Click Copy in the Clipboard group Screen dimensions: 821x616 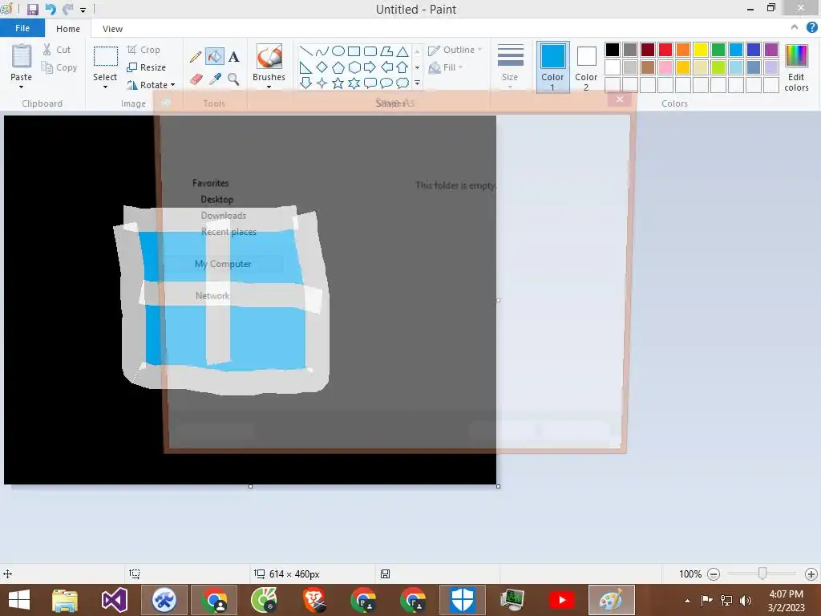tap(59, 67)
